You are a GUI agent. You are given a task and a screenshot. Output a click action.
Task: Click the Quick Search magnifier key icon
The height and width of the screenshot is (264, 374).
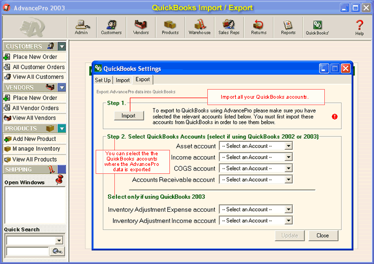coord(58,251)
